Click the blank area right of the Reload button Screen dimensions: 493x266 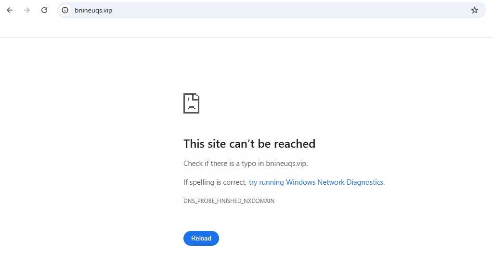tap(313, 238)
